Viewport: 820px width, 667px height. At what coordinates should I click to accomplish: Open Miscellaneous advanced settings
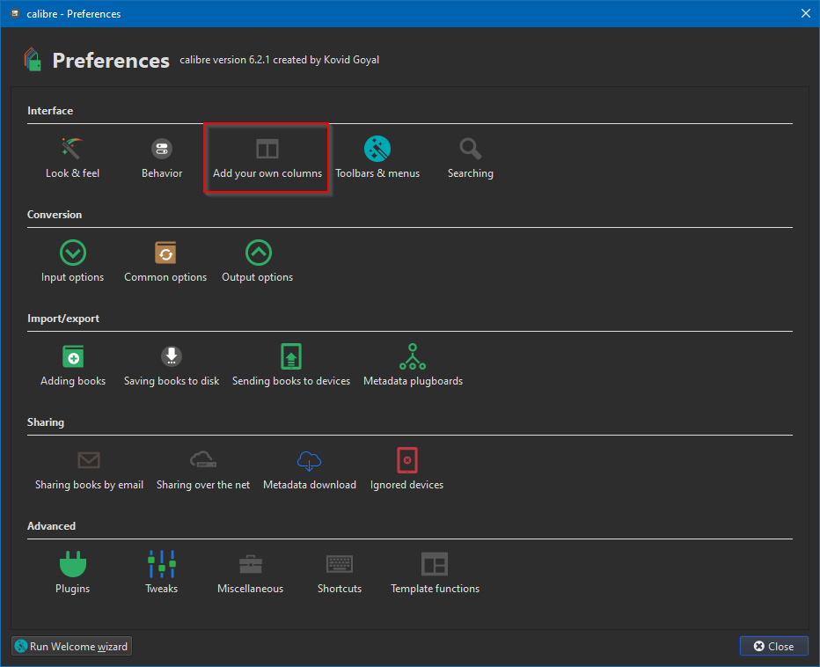(x=250, y=574)
